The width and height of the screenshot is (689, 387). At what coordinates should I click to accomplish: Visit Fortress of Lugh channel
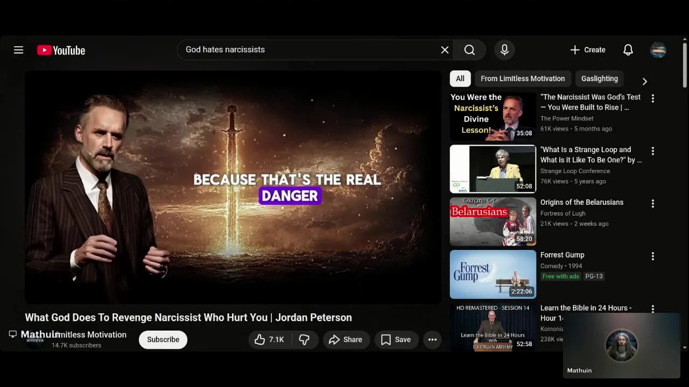coord(563,213)
